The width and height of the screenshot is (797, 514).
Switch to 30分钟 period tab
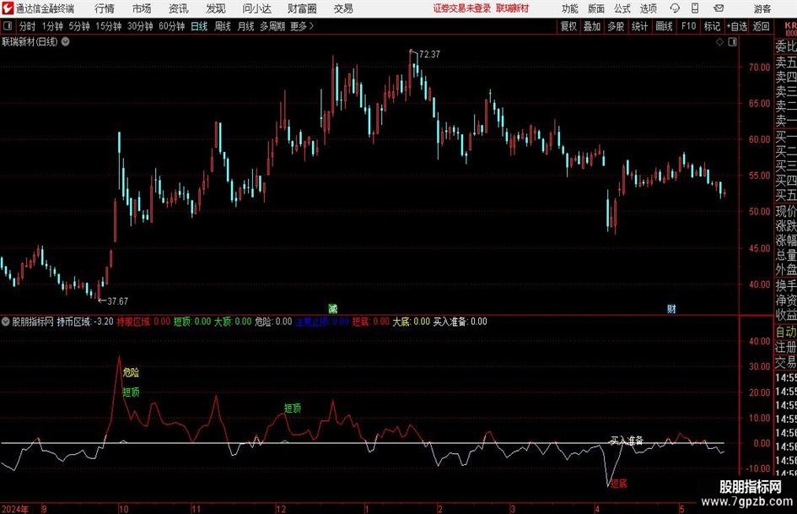pyautogui.click(x=140, y=26)
